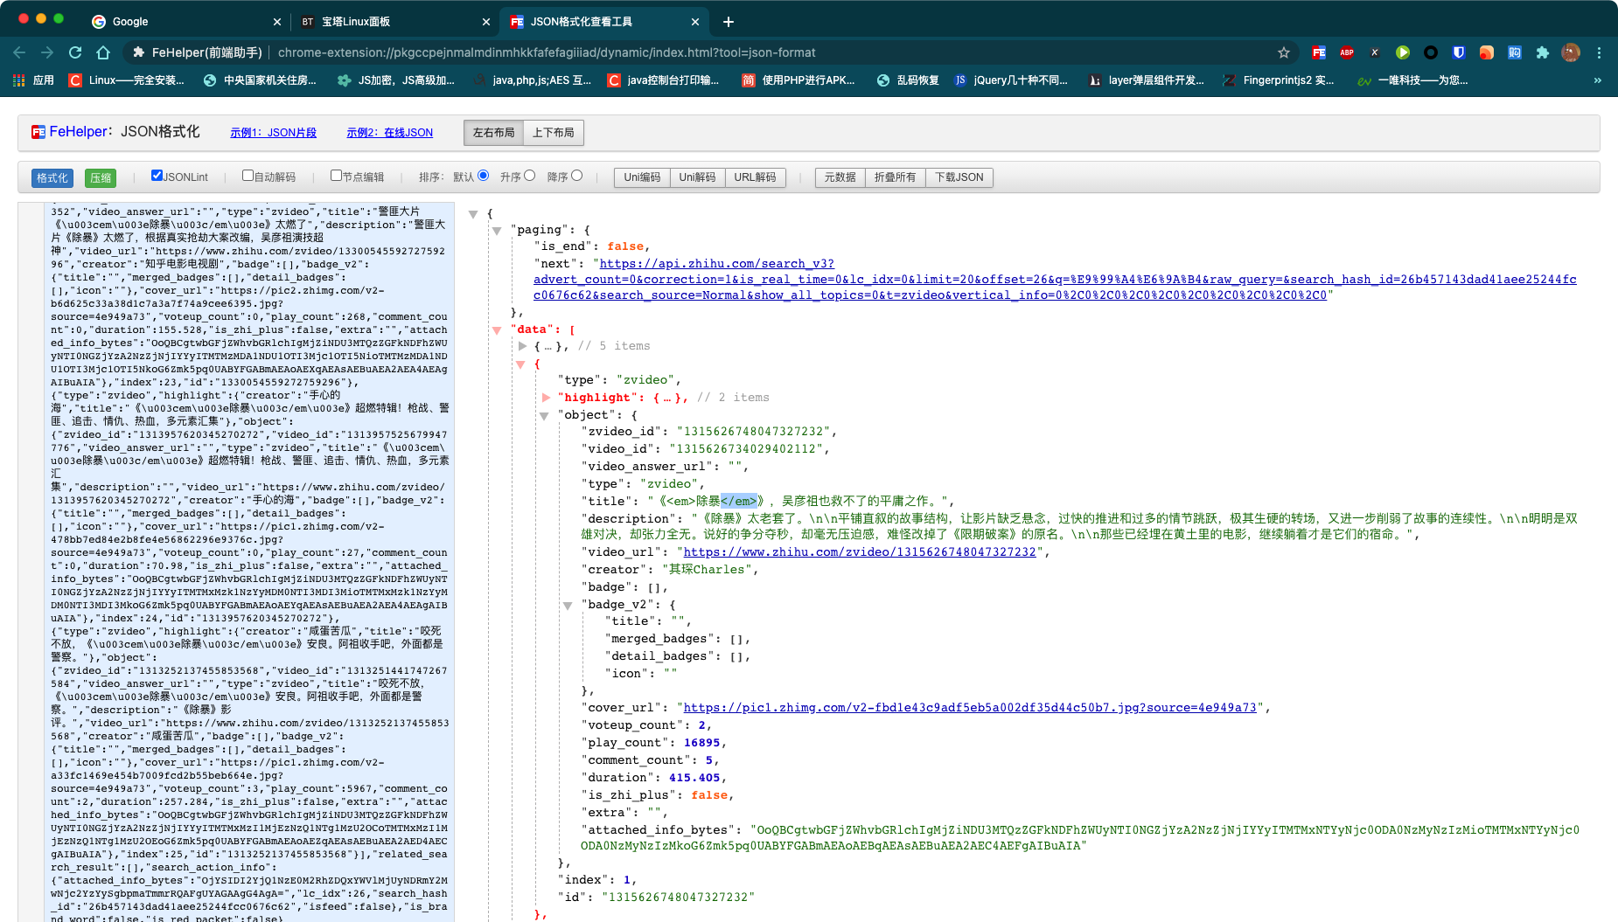Enable the 自动解码 checkbox
This screenshot has width=1618, height=922.
pyautogui.click(x=248, y=176)
